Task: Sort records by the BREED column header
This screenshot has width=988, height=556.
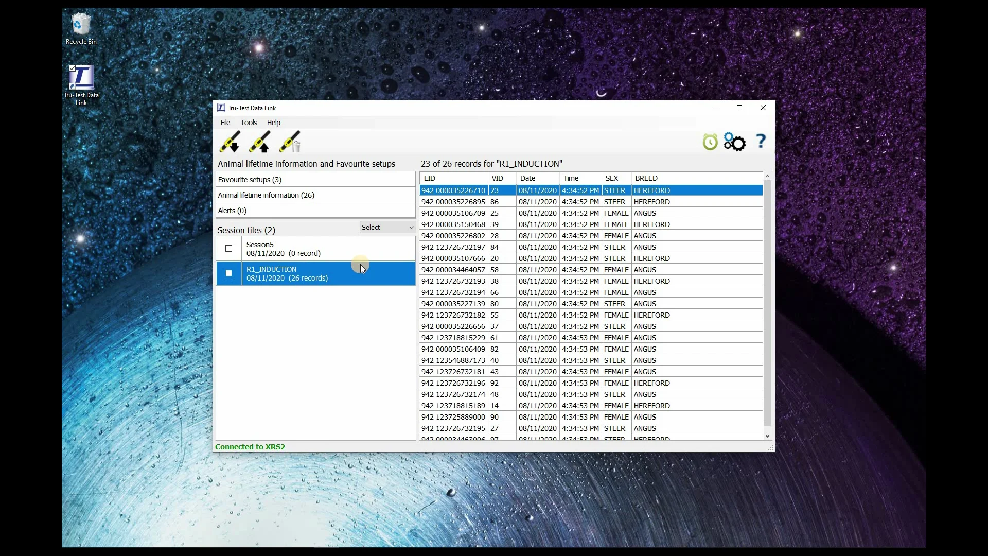Action: 646,178
